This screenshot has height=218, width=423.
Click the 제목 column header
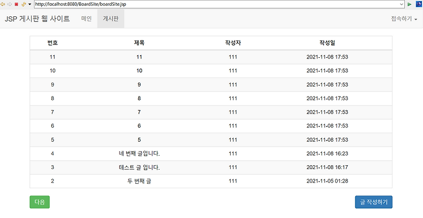[x=139, y=43]
